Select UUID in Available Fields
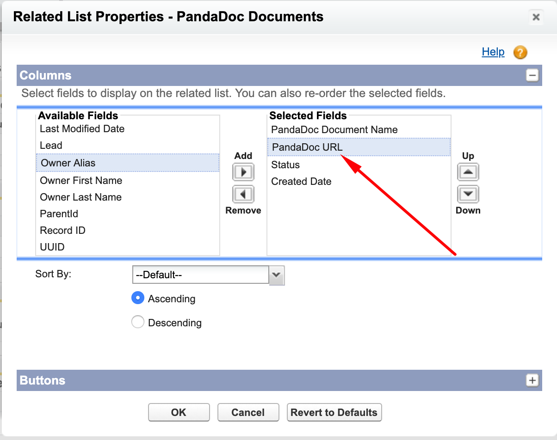This screenshot has height=440, width=557. coord(128,247)
